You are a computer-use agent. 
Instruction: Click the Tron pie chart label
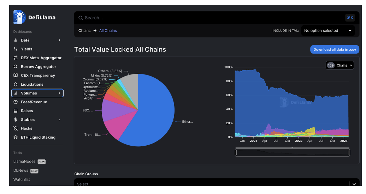click(93, 135)
